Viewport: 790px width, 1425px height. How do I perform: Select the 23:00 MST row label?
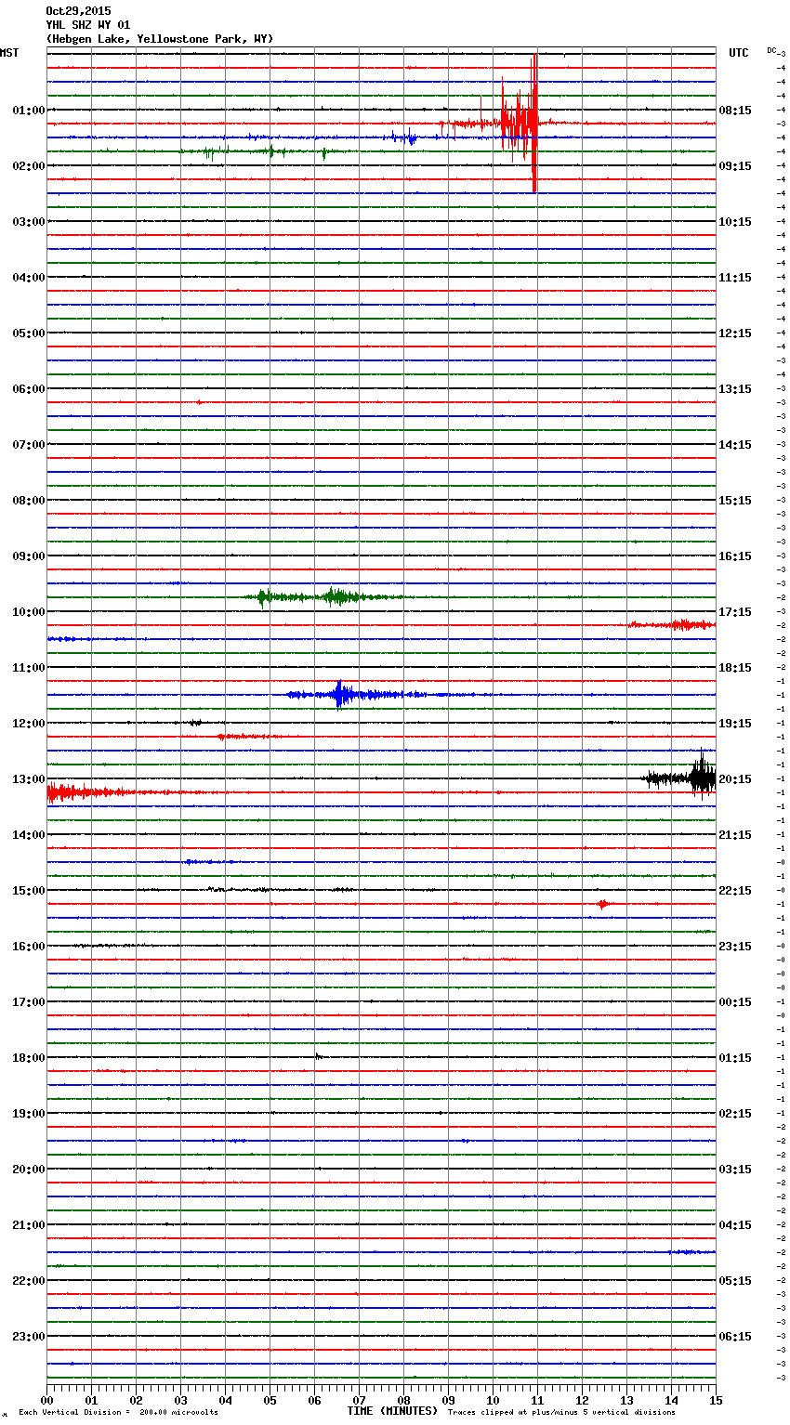28,1336
